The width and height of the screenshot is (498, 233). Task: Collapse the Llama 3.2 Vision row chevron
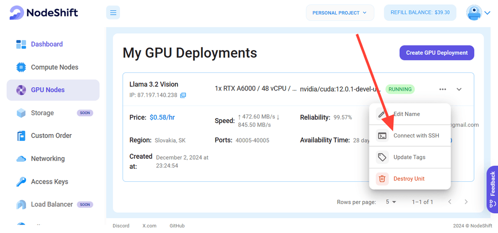click(x=459, y=90)
